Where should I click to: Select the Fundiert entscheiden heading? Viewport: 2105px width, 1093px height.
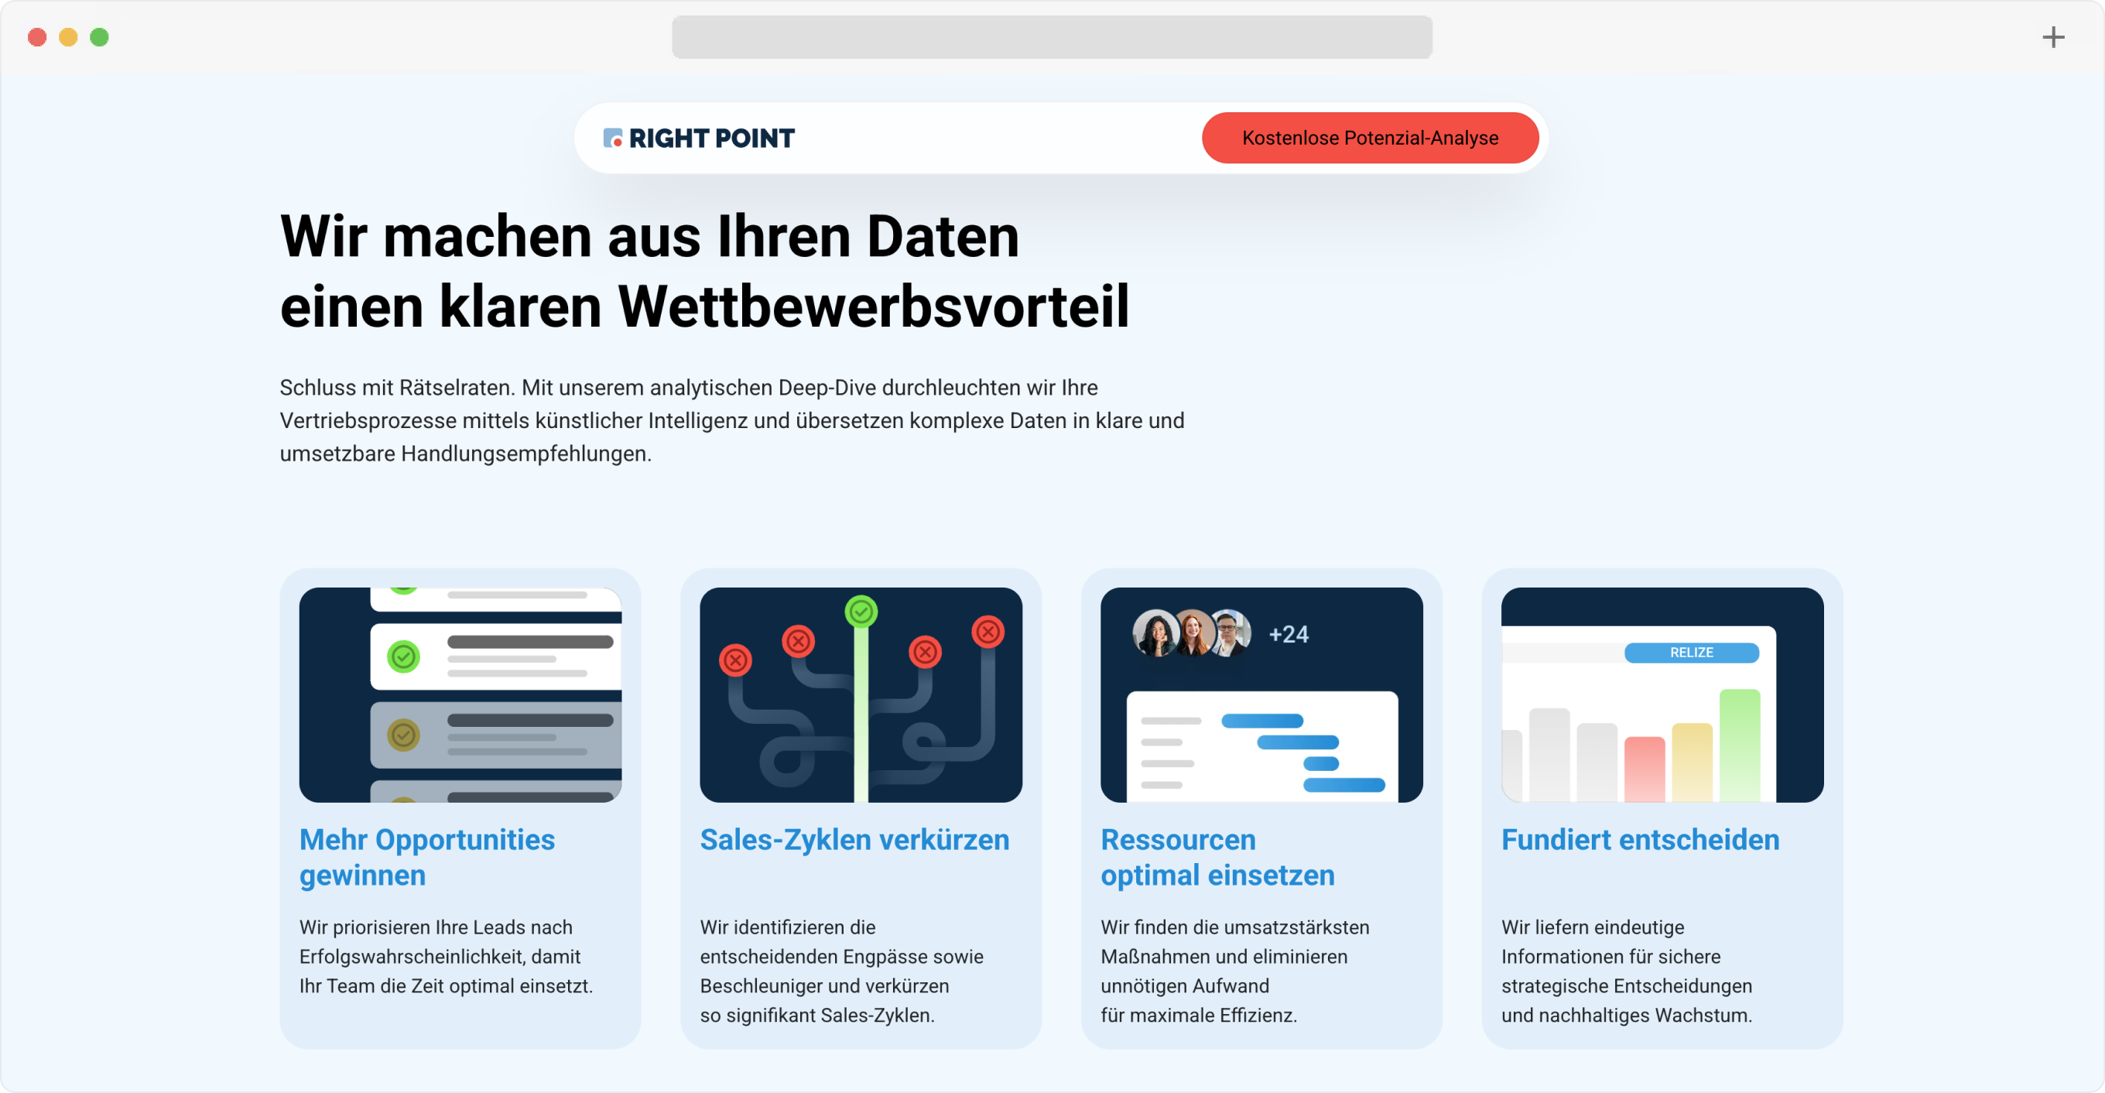coord(1640,840)
